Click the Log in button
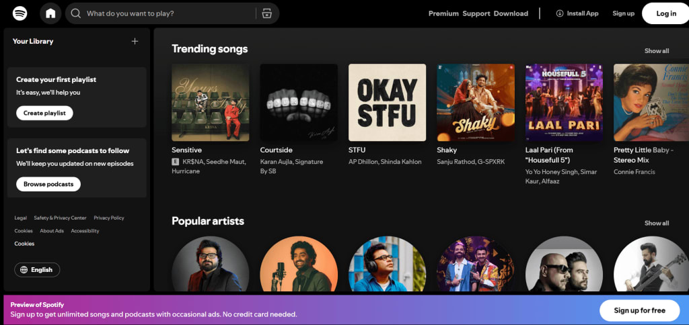 point(665,13)
